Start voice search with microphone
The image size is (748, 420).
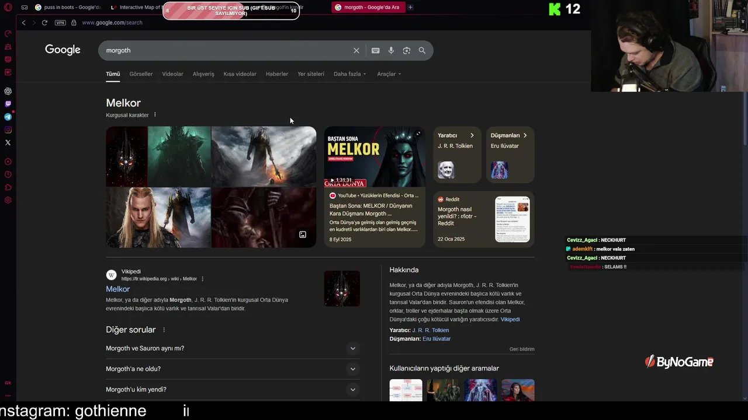391,51
